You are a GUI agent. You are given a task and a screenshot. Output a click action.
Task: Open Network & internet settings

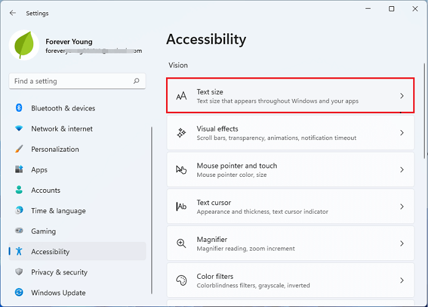point(61,129)
